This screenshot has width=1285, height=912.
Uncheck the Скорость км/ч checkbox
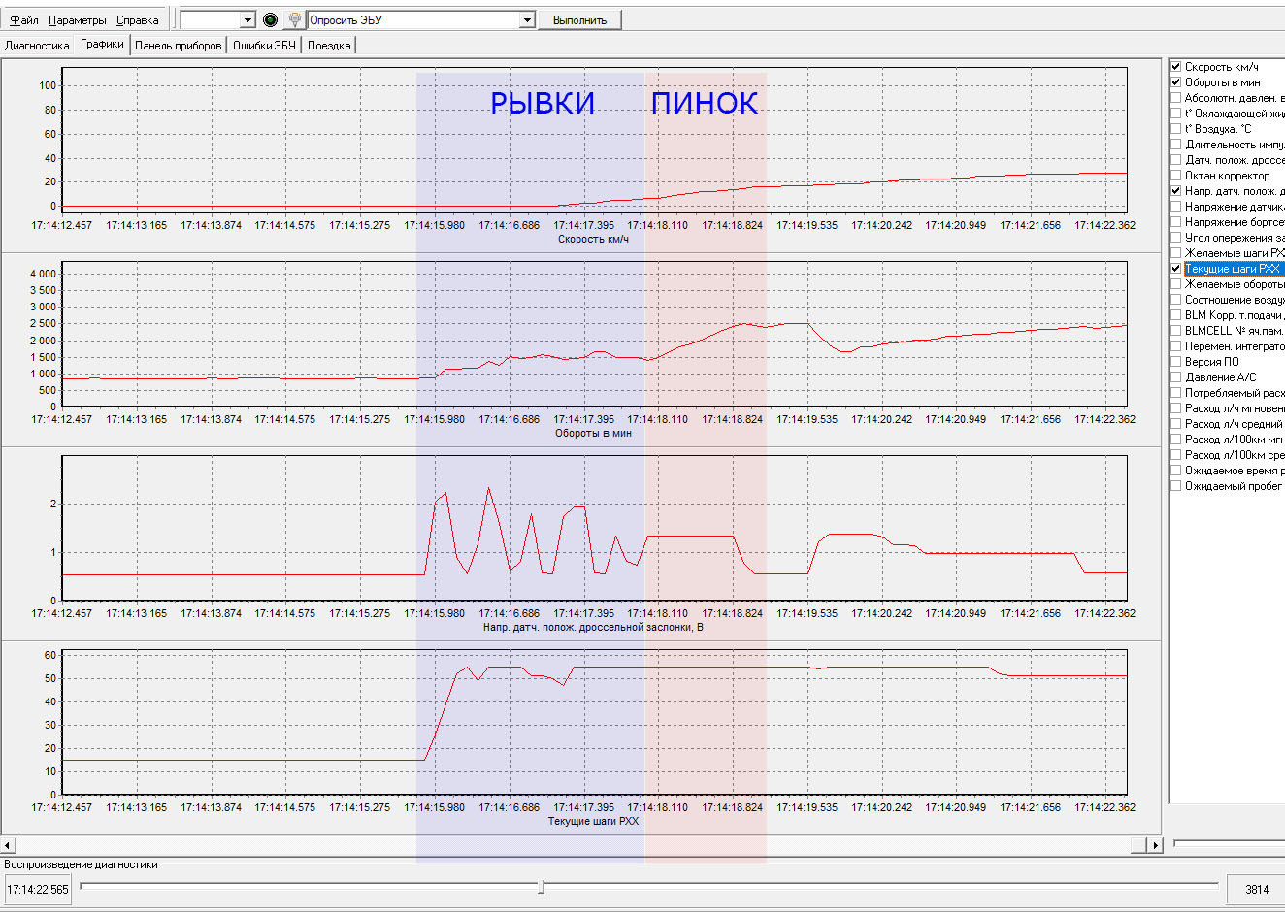[1175, 67]
